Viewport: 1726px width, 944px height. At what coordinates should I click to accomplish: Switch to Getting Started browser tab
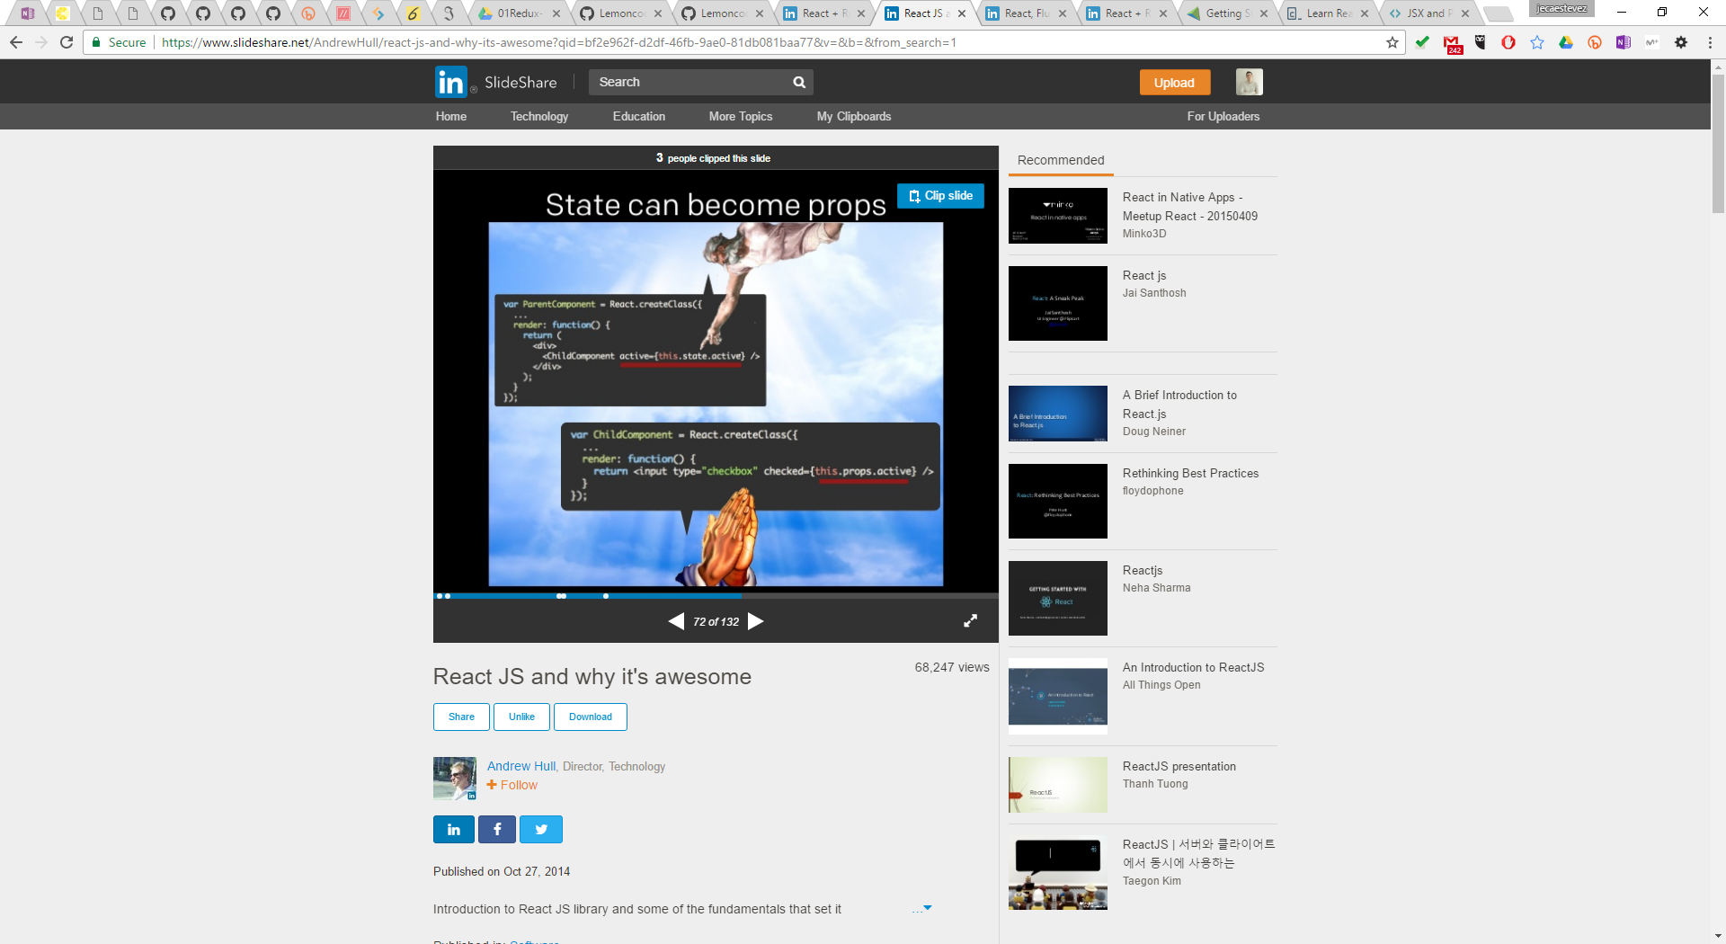(x=1228, y=13)
